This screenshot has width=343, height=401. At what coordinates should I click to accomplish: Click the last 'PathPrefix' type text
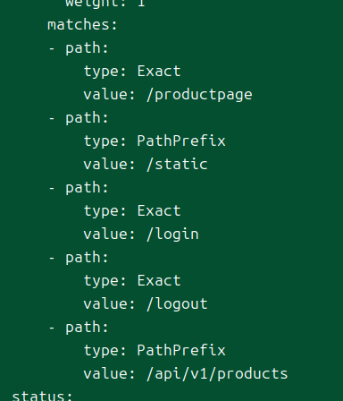pos(181,350)
